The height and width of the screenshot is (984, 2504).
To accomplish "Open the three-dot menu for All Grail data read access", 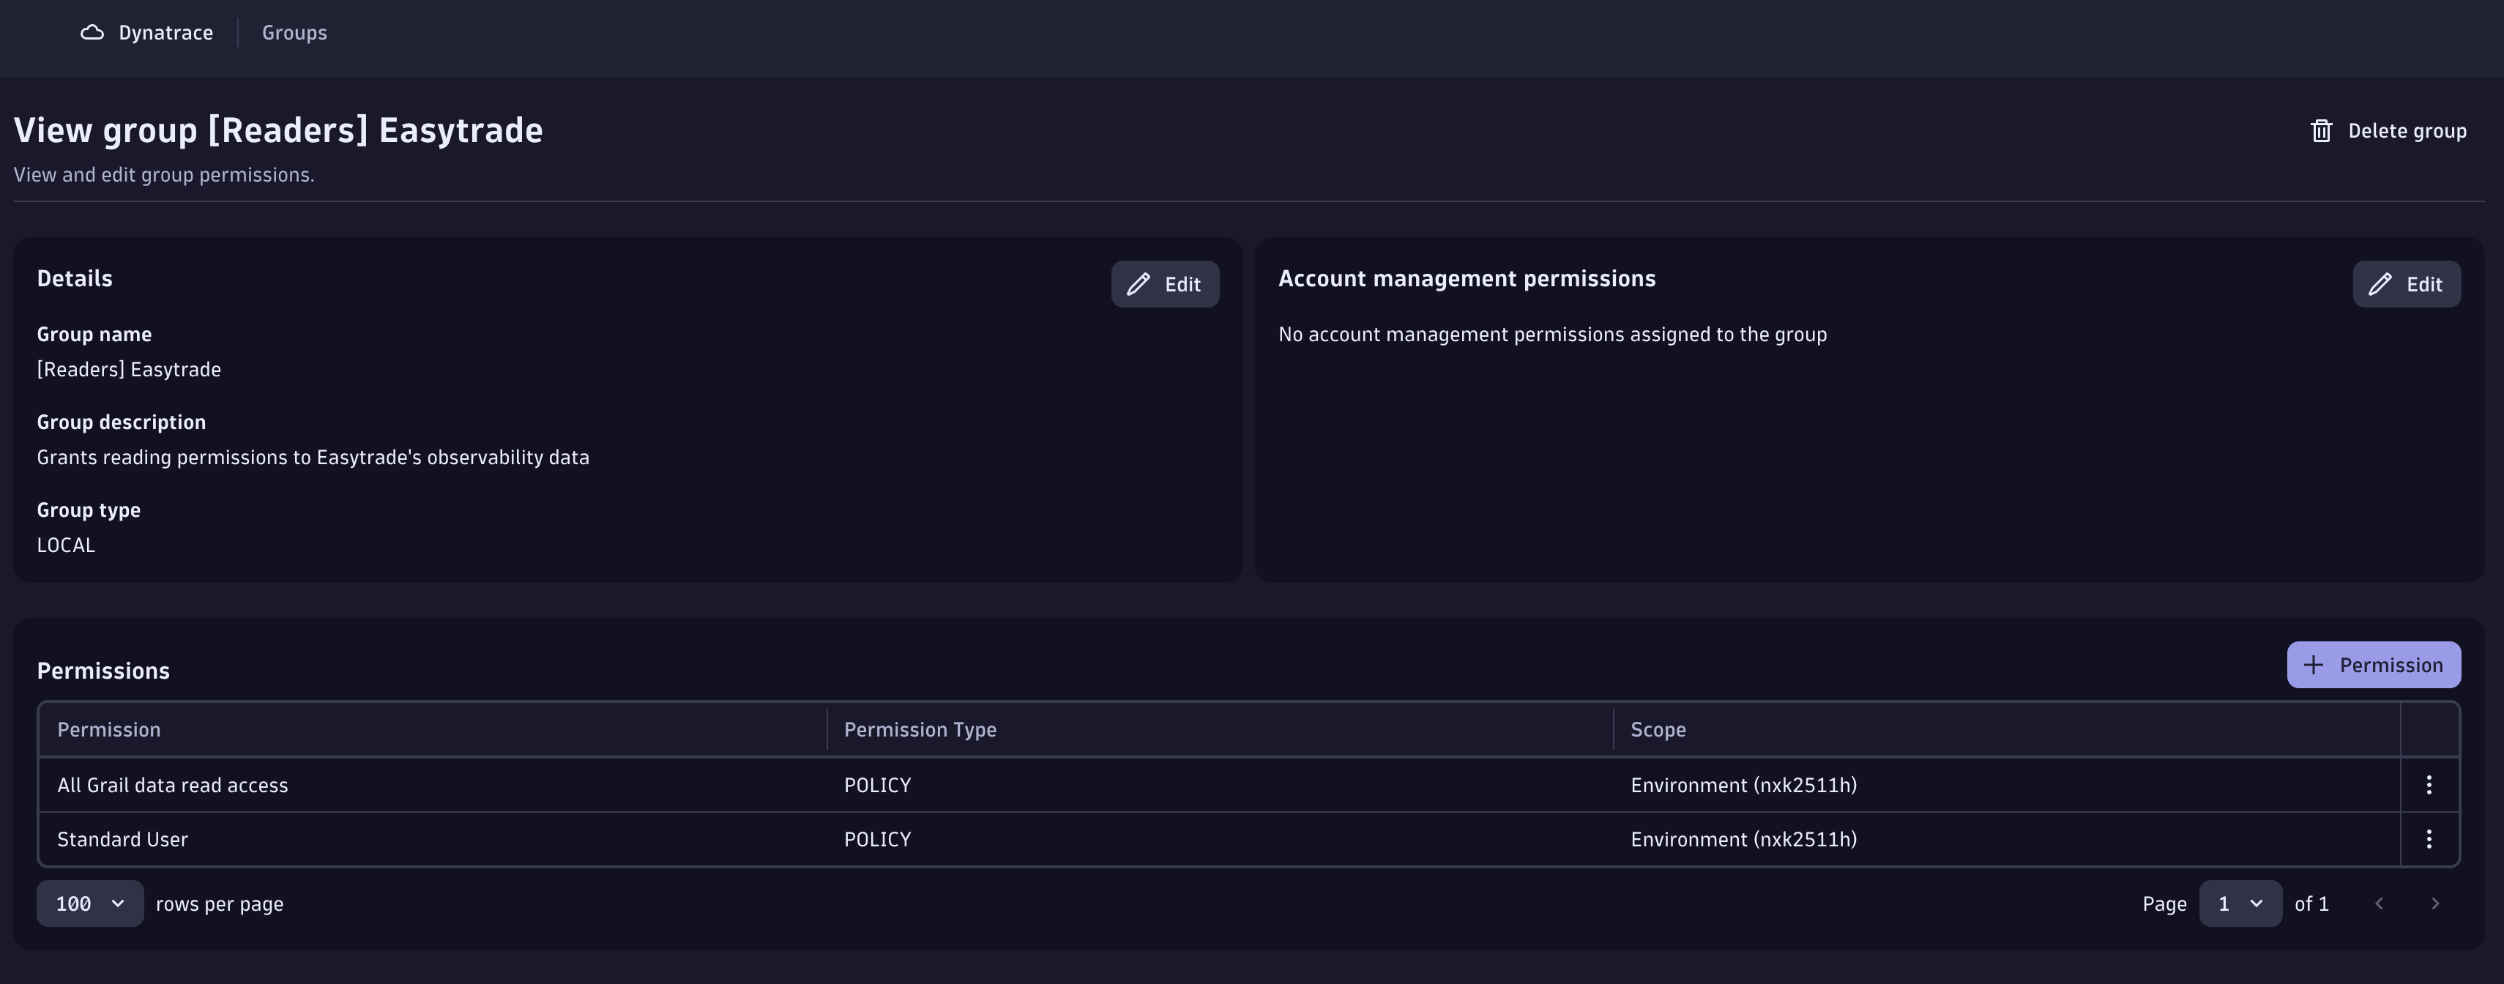I will tap(2428, 785).
